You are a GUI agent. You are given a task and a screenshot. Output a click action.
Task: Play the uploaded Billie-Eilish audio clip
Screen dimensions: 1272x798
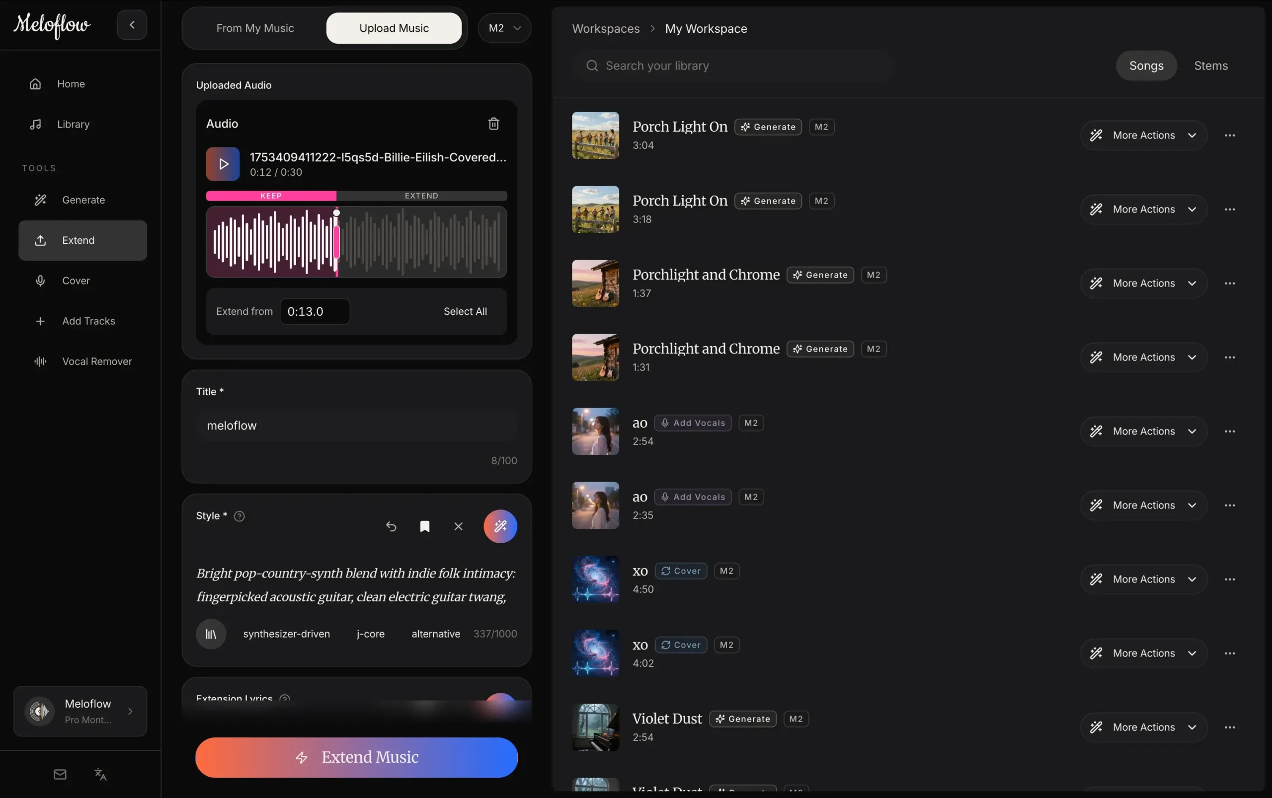point(222,163)
